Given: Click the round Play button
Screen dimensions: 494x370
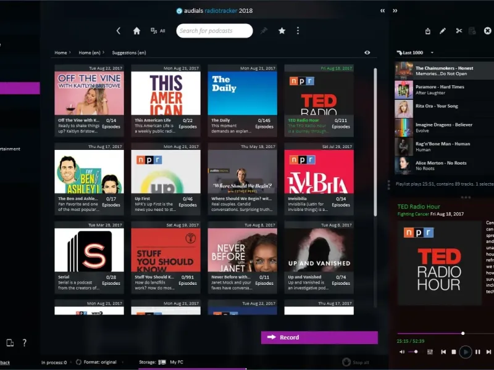Looking at the screenshot, I should [466, 351].
